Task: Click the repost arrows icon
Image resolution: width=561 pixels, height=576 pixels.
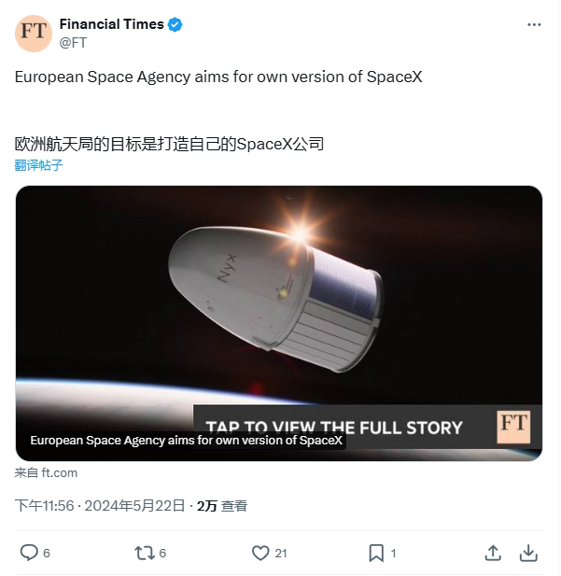Action: coord(144,553)
